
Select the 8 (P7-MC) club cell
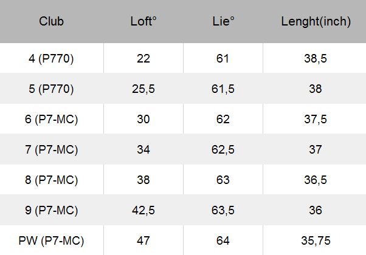51,180
